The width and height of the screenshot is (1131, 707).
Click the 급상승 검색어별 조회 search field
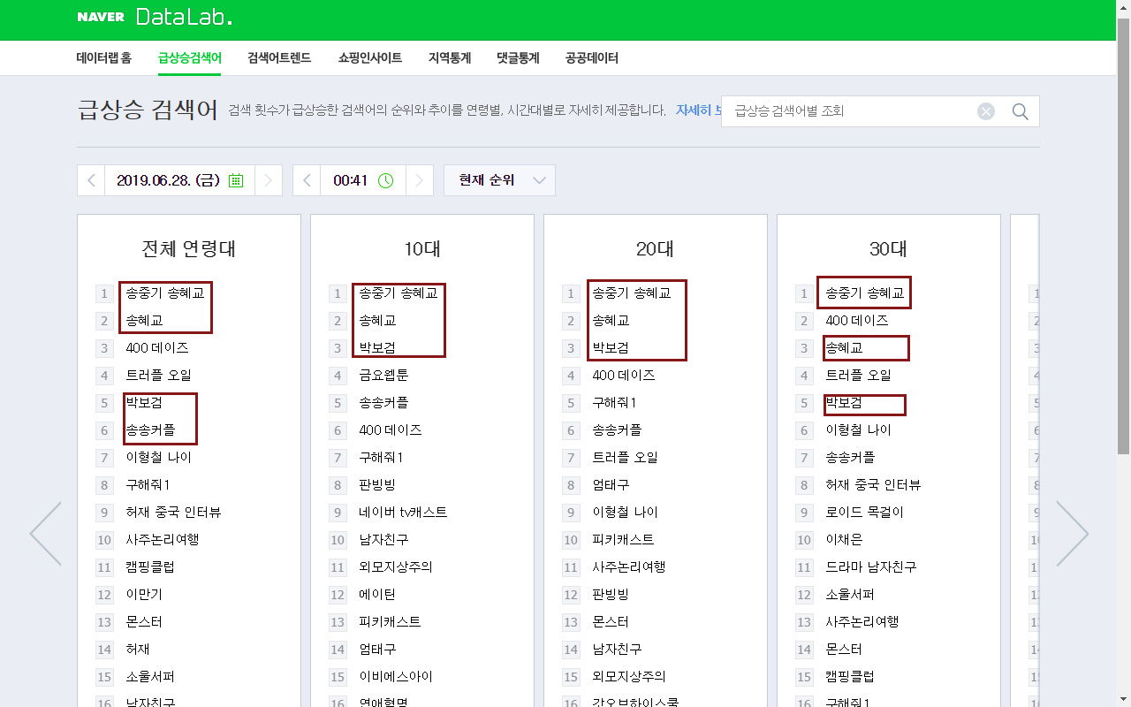click(x=848, y=111)
